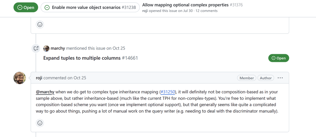Click the @marchy mention in the comment

tap(45, 92)
